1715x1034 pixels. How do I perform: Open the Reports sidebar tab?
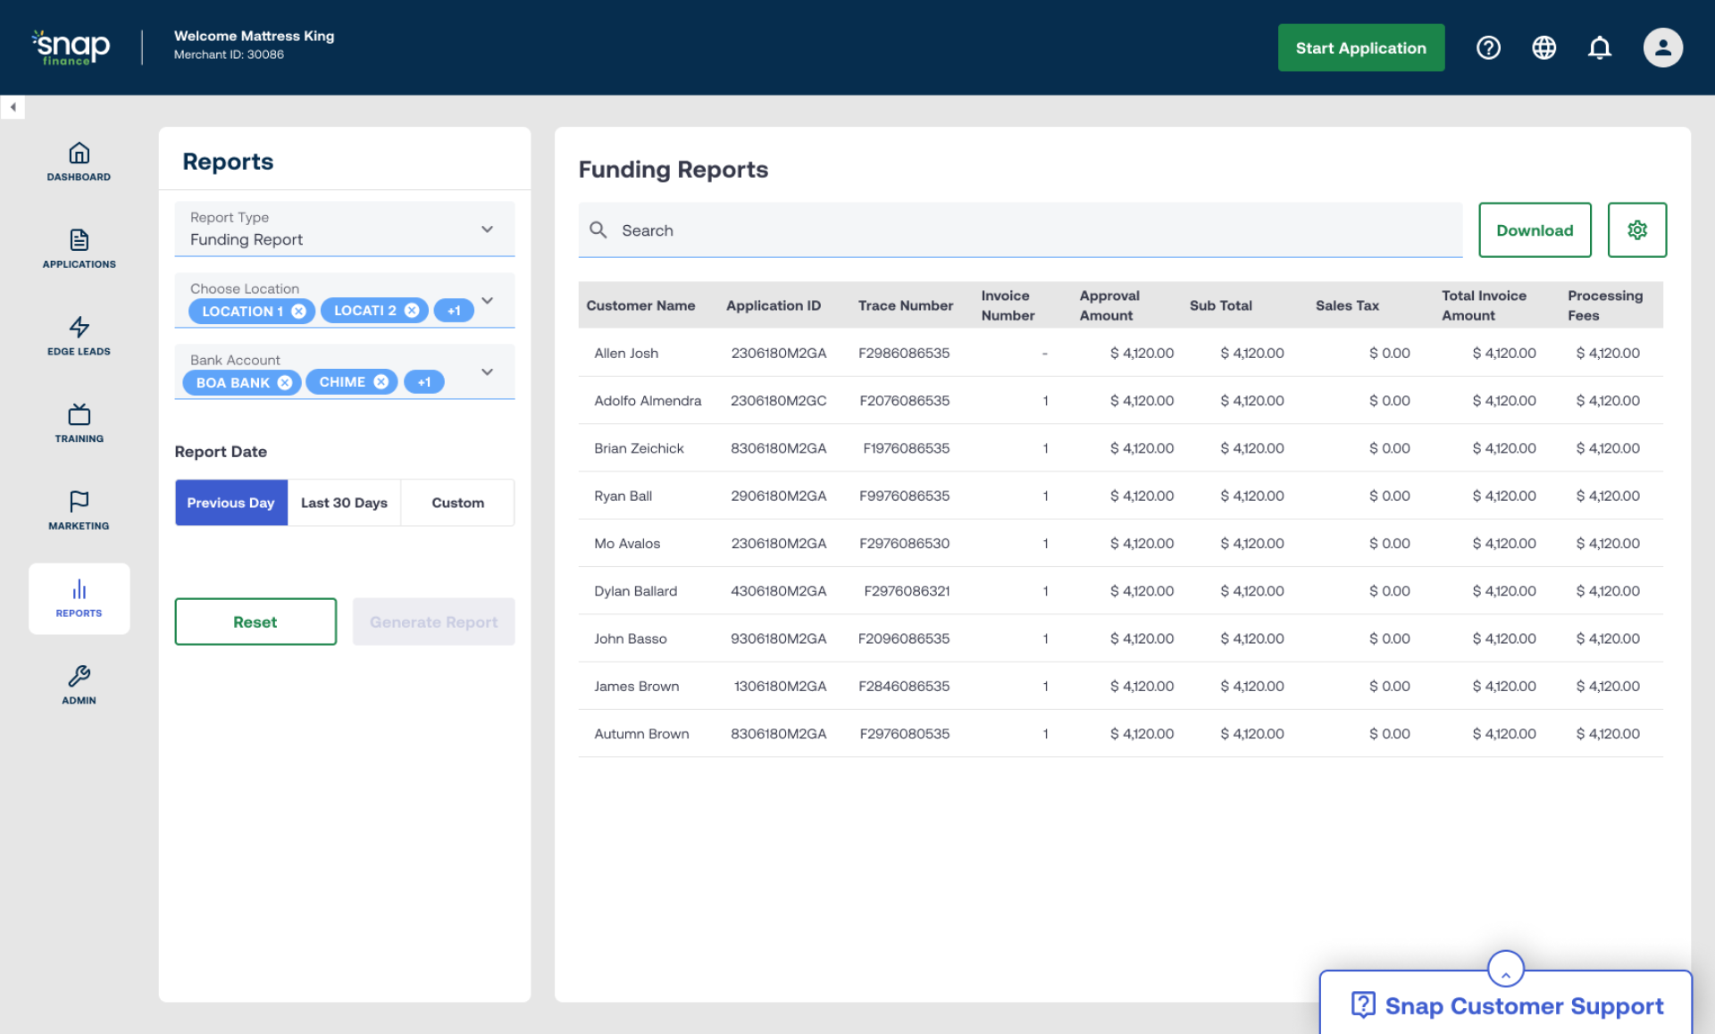click(79, 598)
